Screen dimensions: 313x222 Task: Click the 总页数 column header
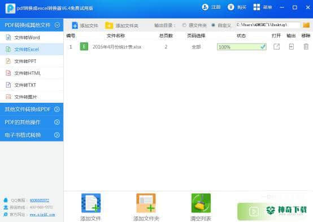(166, 36)
